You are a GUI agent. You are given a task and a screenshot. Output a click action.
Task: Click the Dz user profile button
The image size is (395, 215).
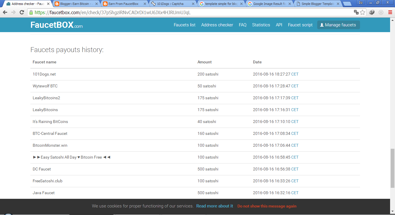[x=361, y=3]
